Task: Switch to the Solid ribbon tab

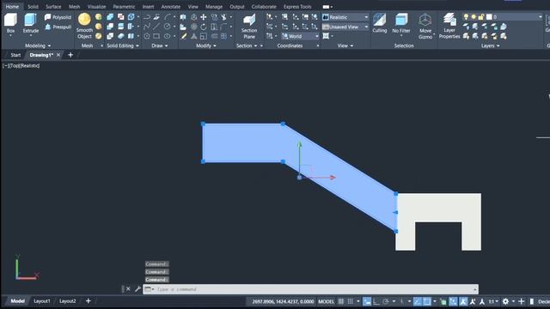Action: pos(33,6)
